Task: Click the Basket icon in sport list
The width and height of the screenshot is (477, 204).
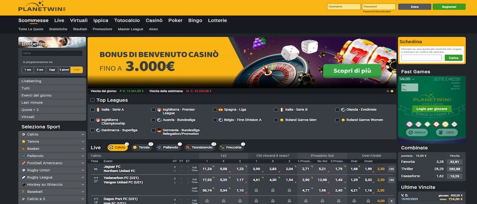Action: [24, 149]
